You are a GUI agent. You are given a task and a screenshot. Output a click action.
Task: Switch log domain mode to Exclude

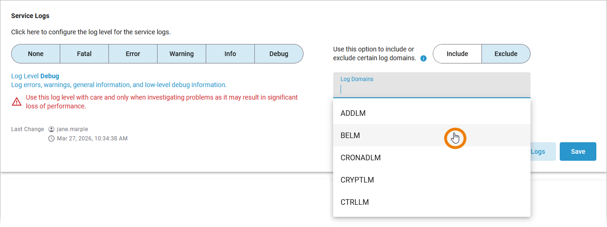click(x=506, y=54)
